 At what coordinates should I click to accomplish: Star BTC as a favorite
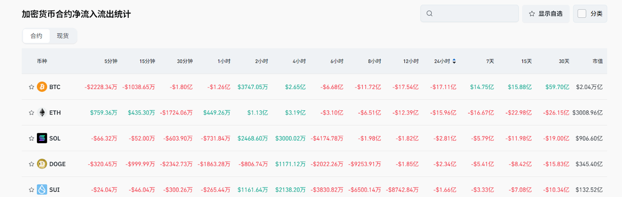point(32,87)
